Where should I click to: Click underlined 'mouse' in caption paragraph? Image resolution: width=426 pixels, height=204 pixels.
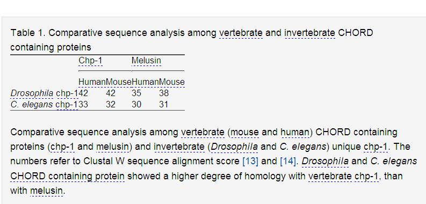pos(244,133)
